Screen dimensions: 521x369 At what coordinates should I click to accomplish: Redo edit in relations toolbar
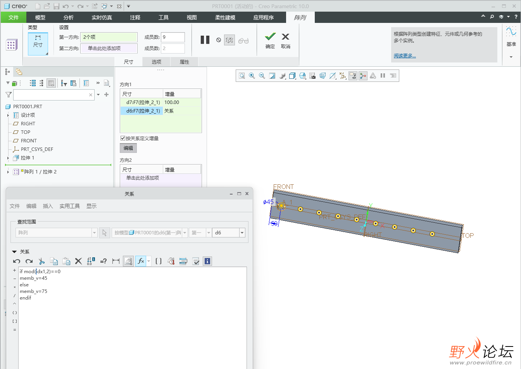tap(29, 261)
